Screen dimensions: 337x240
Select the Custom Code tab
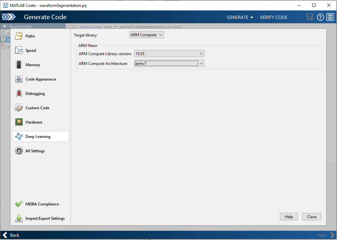[x=37, y=108]
